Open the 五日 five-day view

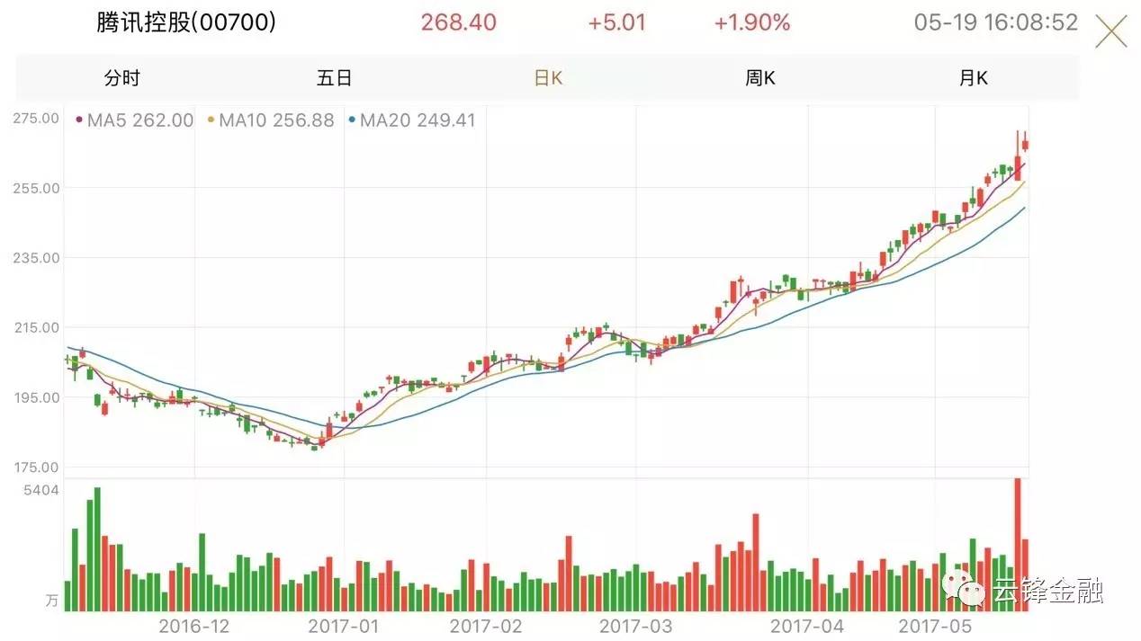tap(335, 78)
